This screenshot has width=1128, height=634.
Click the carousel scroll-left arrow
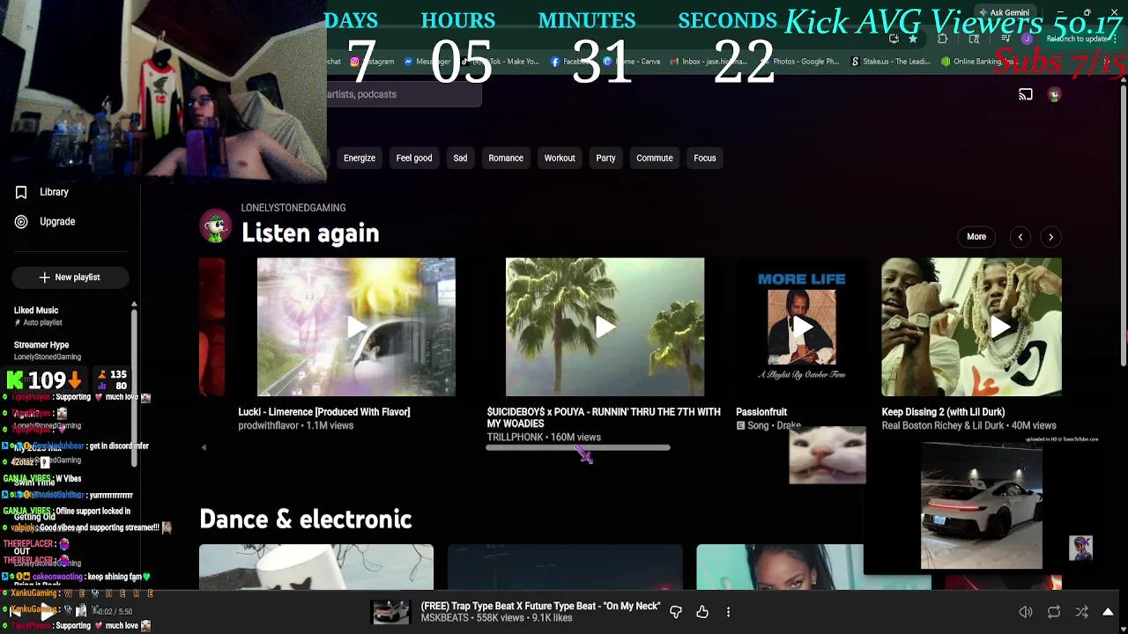[204, 448]
